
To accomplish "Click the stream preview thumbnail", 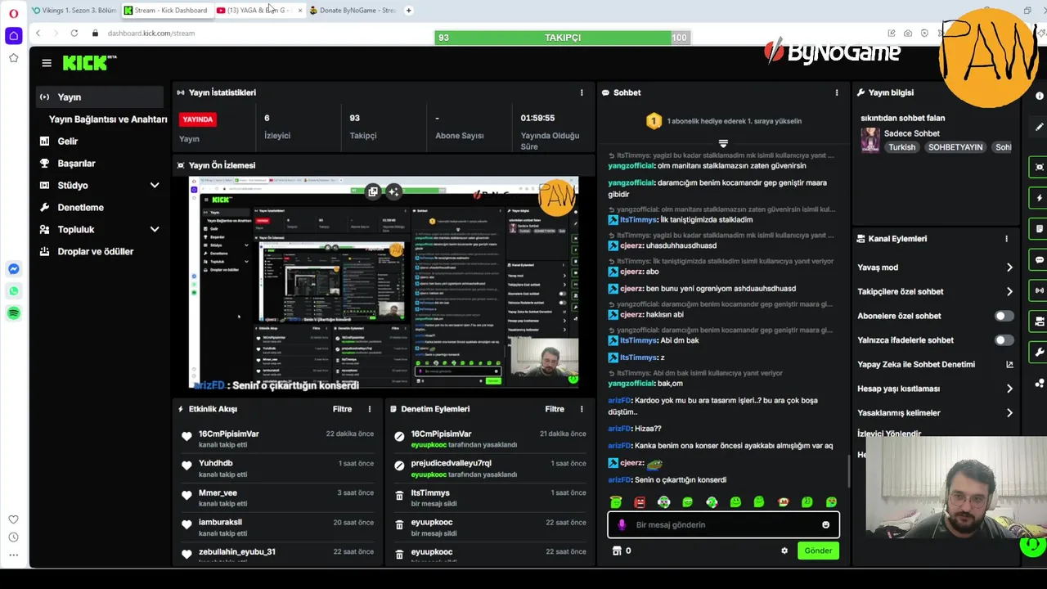I will coord(384,283).
